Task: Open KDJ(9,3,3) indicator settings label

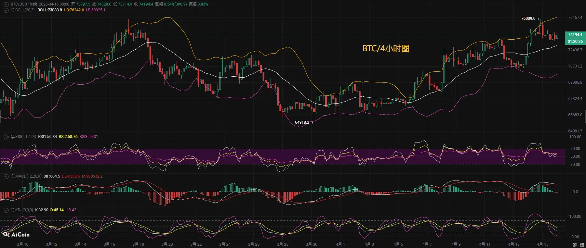Action: 24,210
